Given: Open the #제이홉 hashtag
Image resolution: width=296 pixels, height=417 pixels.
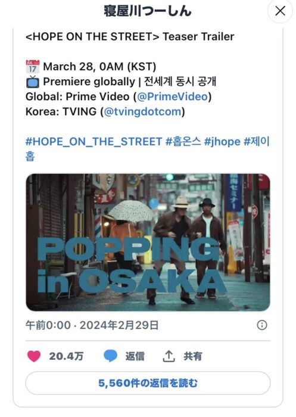Looking at the screenshot, I should pos(256,142).
